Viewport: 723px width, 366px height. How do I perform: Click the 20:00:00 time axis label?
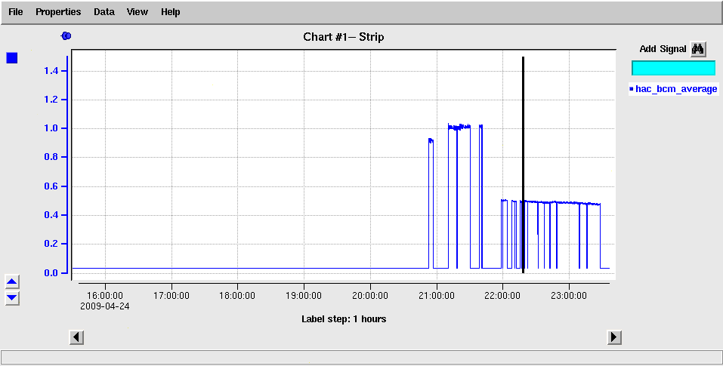[x=370, y=296]
